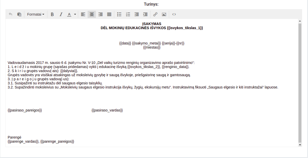
Task: Align text to the left
Action: 83,14
